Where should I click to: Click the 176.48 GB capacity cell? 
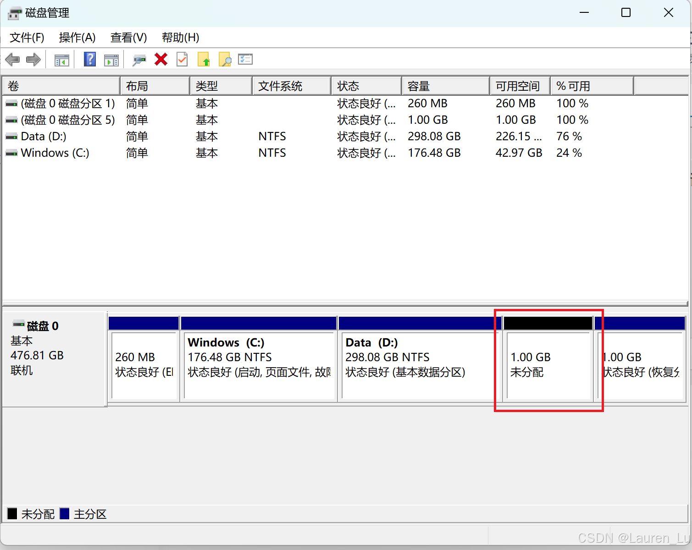click(x=434, y=153)
